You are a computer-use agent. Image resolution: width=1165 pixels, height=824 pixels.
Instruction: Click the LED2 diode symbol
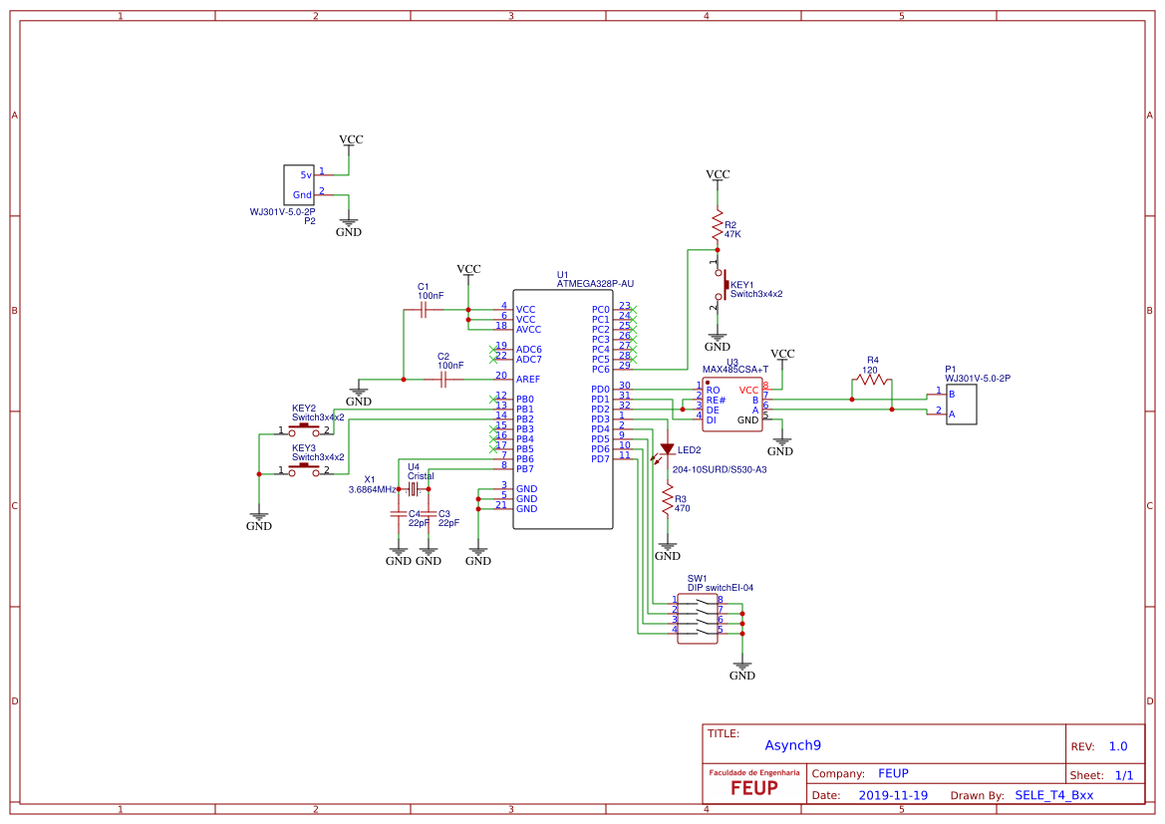[666, 446]
